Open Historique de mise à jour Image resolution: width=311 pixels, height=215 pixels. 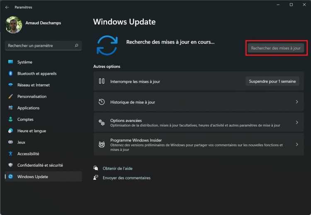tap(199, 102)
